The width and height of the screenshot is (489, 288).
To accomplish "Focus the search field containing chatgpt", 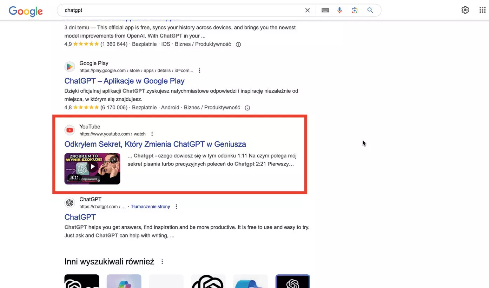I will coord(183,11).
